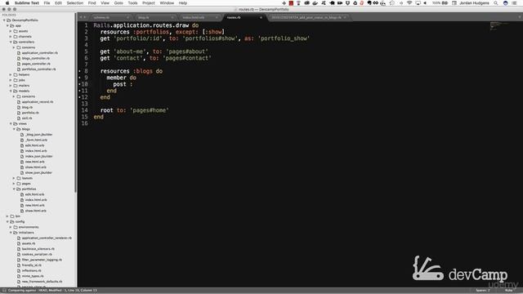Screen dimensions: 523x294
Task: Open blogs_controller.rb in sidebar
Action: coord(36,58)
